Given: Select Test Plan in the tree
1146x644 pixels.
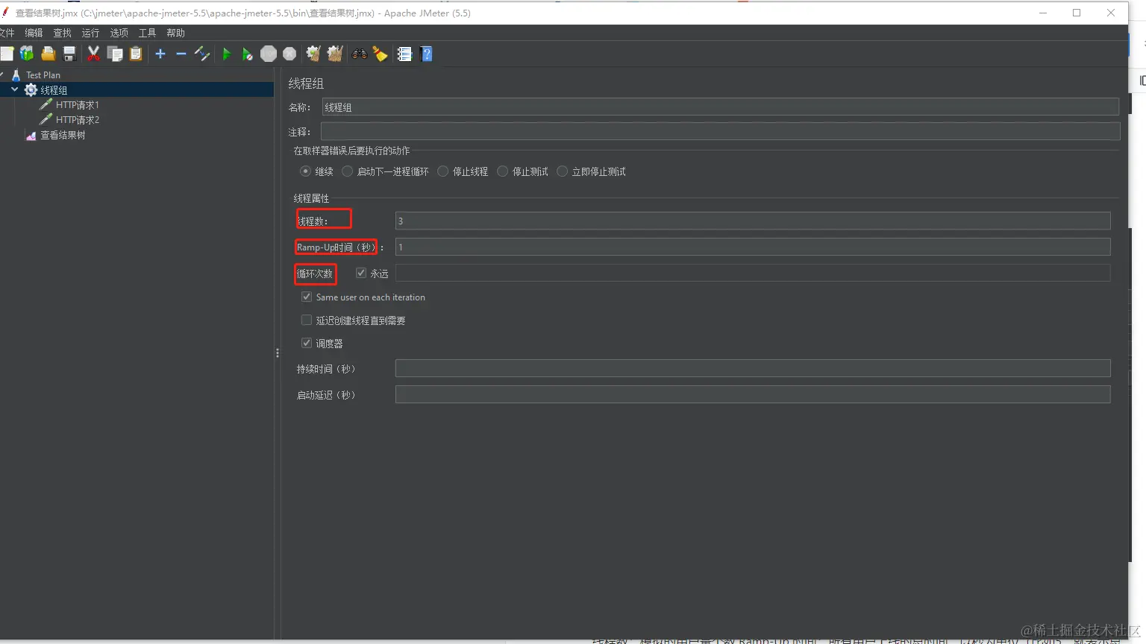Looking at the screenshot, I should tap(43, 75).
